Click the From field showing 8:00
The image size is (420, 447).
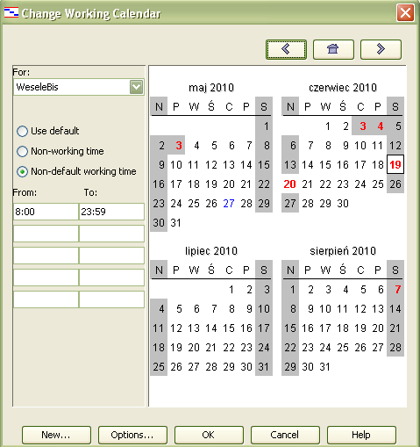coord(46,212)
